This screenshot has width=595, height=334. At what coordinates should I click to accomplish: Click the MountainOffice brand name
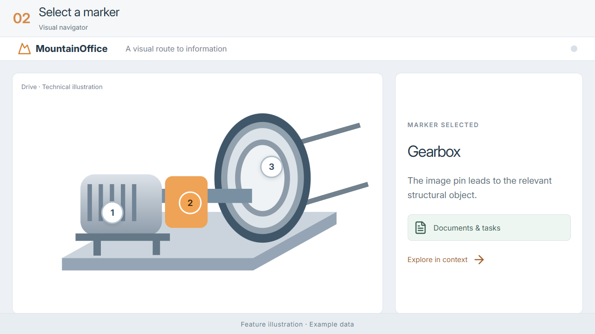pyautogui.click(x=72, y=49)
